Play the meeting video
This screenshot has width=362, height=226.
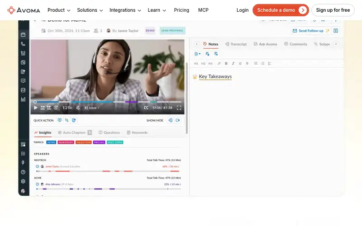(x=36, y=108)
